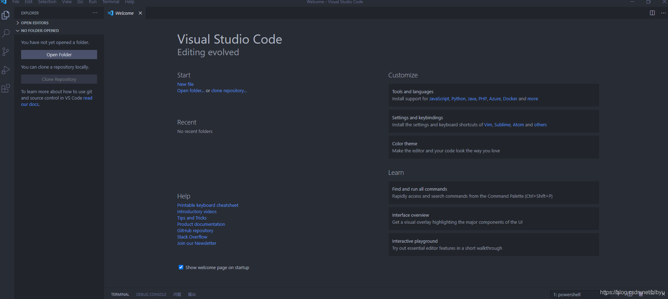The height and width of the screenshot is (299, 668).
Task: Open the Run and Debug view
Action: tap(6, 70)
